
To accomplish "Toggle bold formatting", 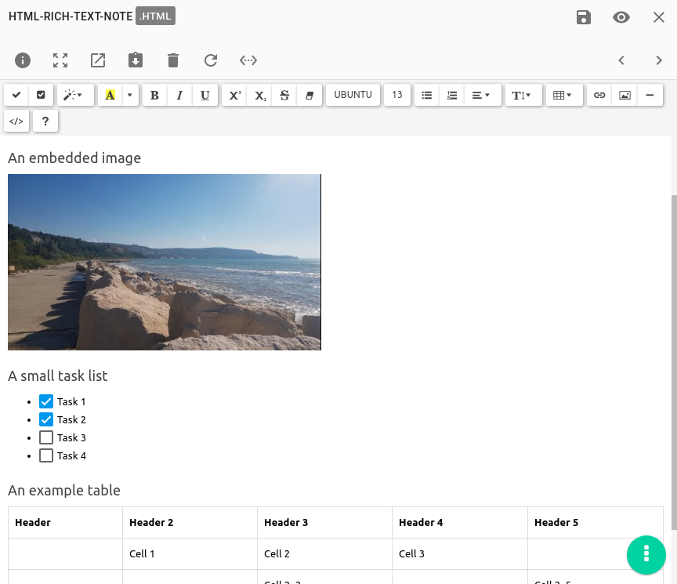I will tap(154, 95).
